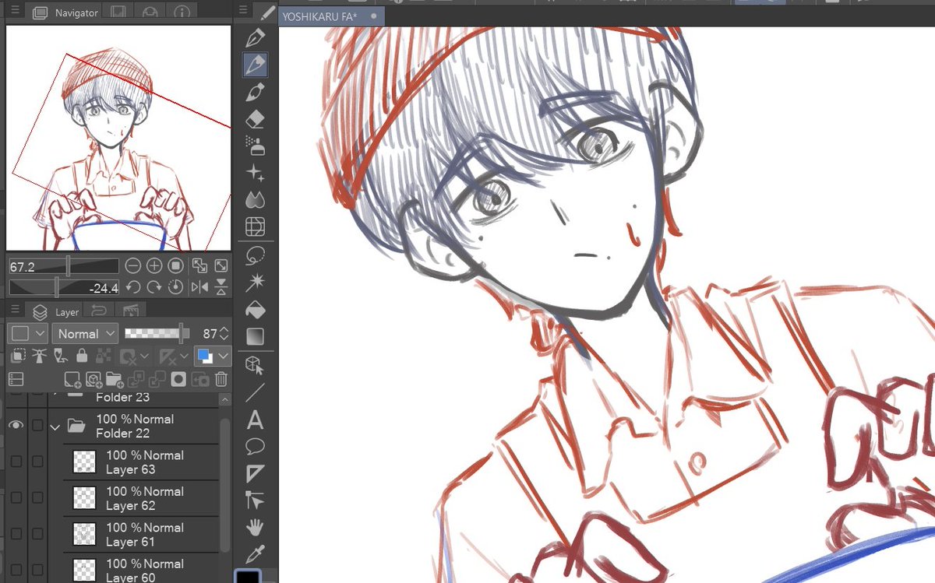
Task: Click Zoom in button in Navigator
Action: click(x=153, y=266)
